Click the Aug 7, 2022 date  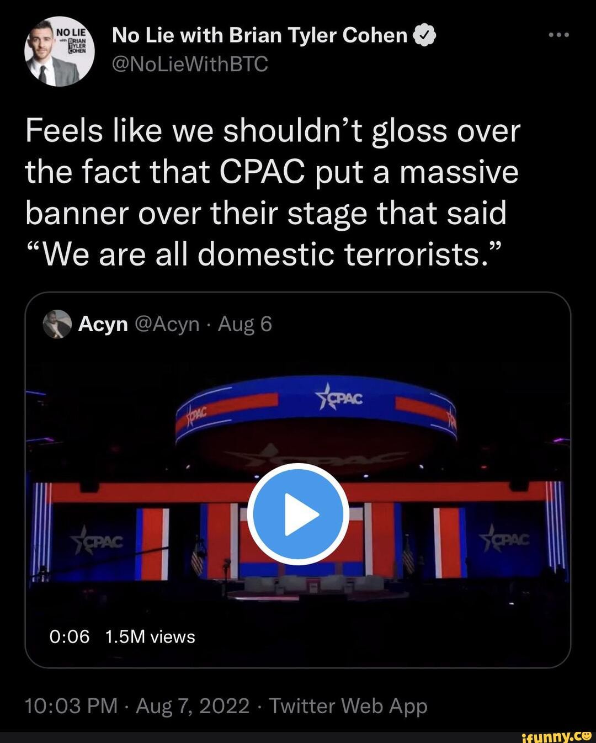(193, 706)
